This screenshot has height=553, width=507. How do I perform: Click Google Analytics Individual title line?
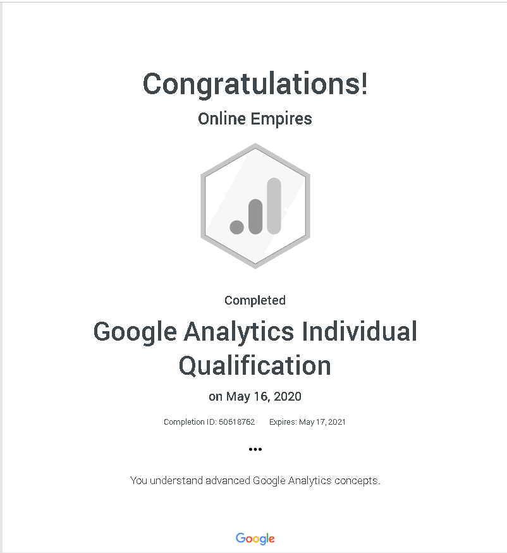click(255, 332)
